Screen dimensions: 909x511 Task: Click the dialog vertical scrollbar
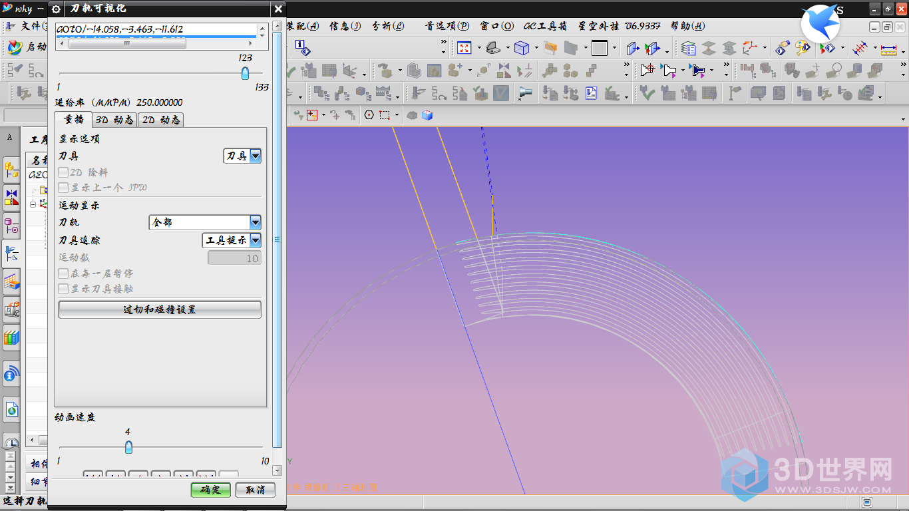(277, 240)
